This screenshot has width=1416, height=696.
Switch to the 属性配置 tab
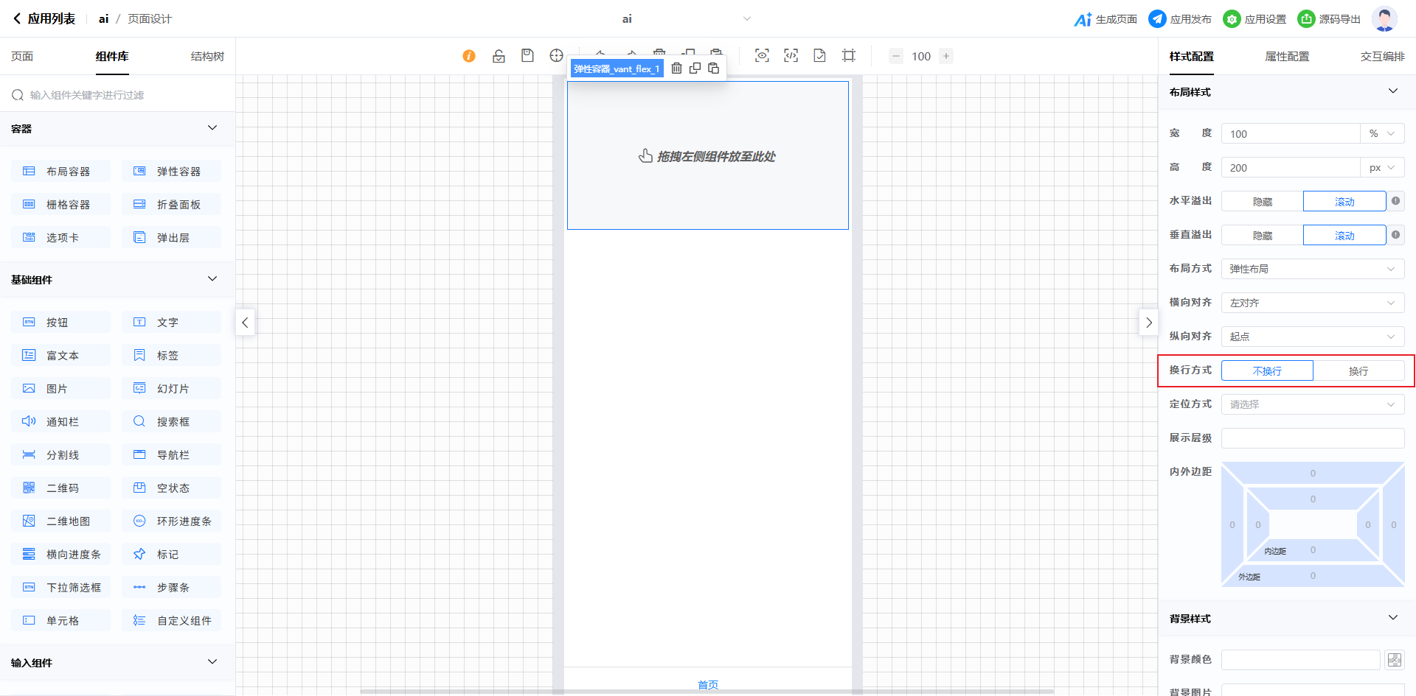1286,57
